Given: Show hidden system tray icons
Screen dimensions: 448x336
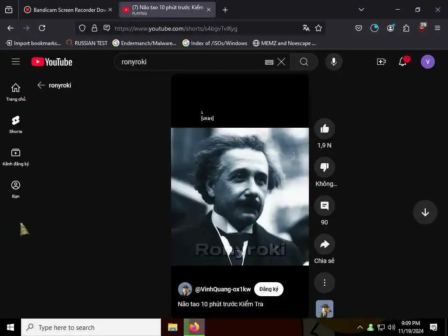Looking at the screenshot, I should click(360, 327).
